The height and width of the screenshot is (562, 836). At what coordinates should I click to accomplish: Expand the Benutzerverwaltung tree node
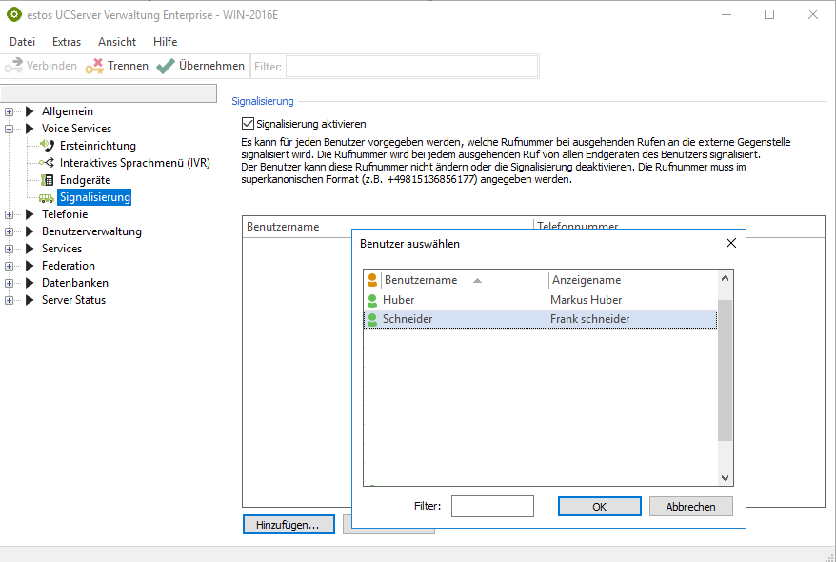click(10, 231)
